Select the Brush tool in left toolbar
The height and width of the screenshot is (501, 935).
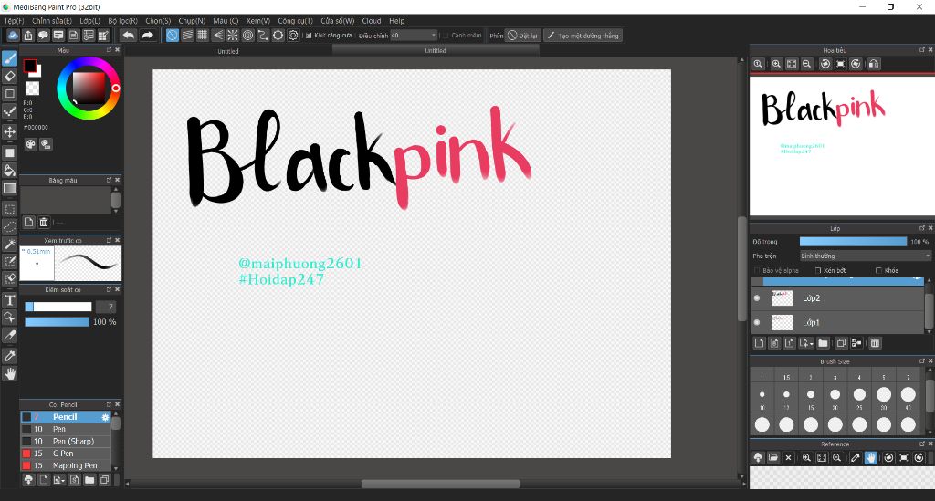pos(9,58)
